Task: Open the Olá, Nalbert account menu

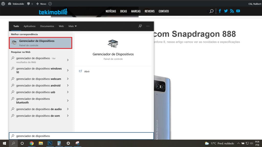Action: tap(255, 4)
